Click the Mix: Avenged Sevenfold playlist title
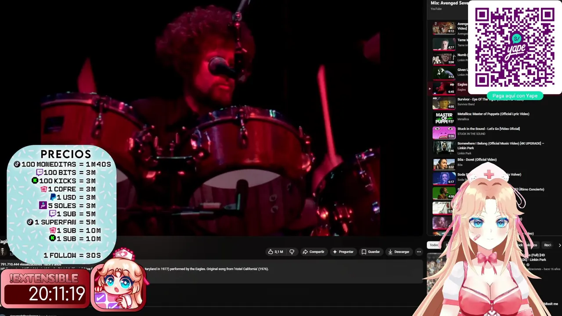 pos(449,3)
